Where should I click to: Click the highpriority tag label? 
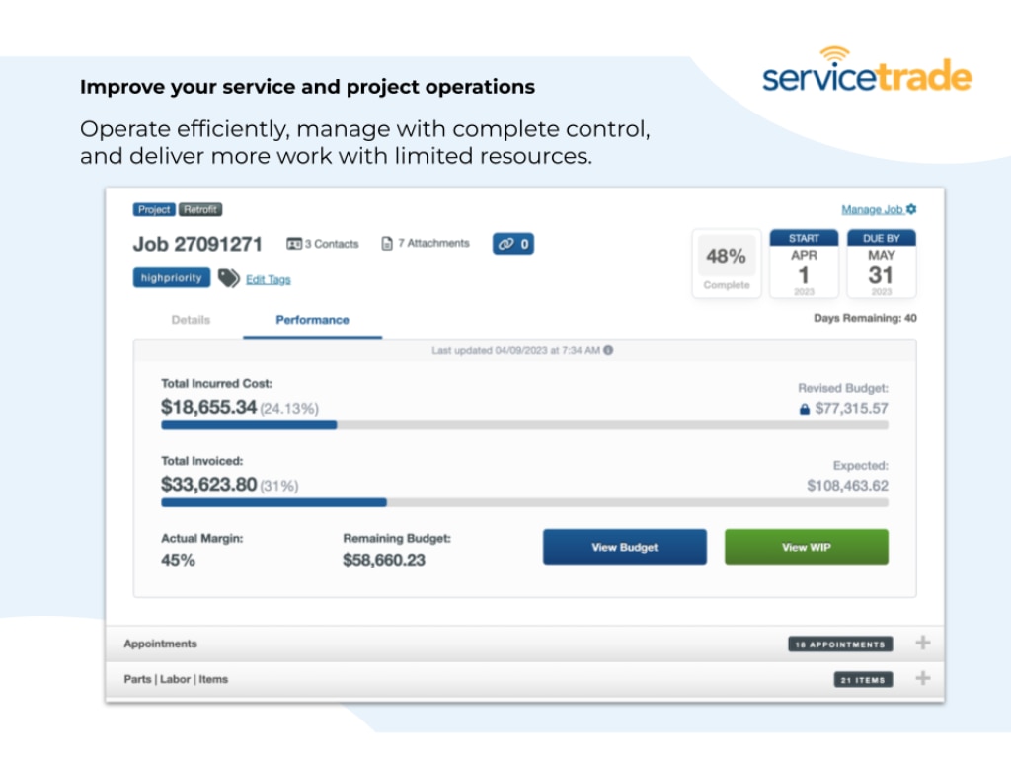coord(172,278)
